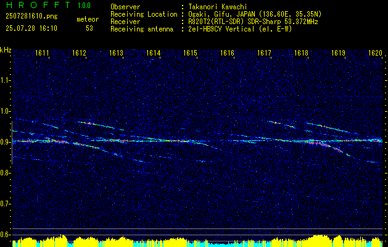
Task: Click the 1.1 kHz axis label
Action: tap(5, 80)
